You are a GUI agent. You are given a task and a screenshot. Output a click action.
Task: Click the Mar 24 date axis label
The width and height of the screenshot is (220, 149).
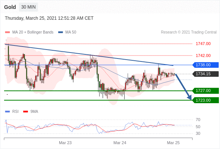pos(120,143)
